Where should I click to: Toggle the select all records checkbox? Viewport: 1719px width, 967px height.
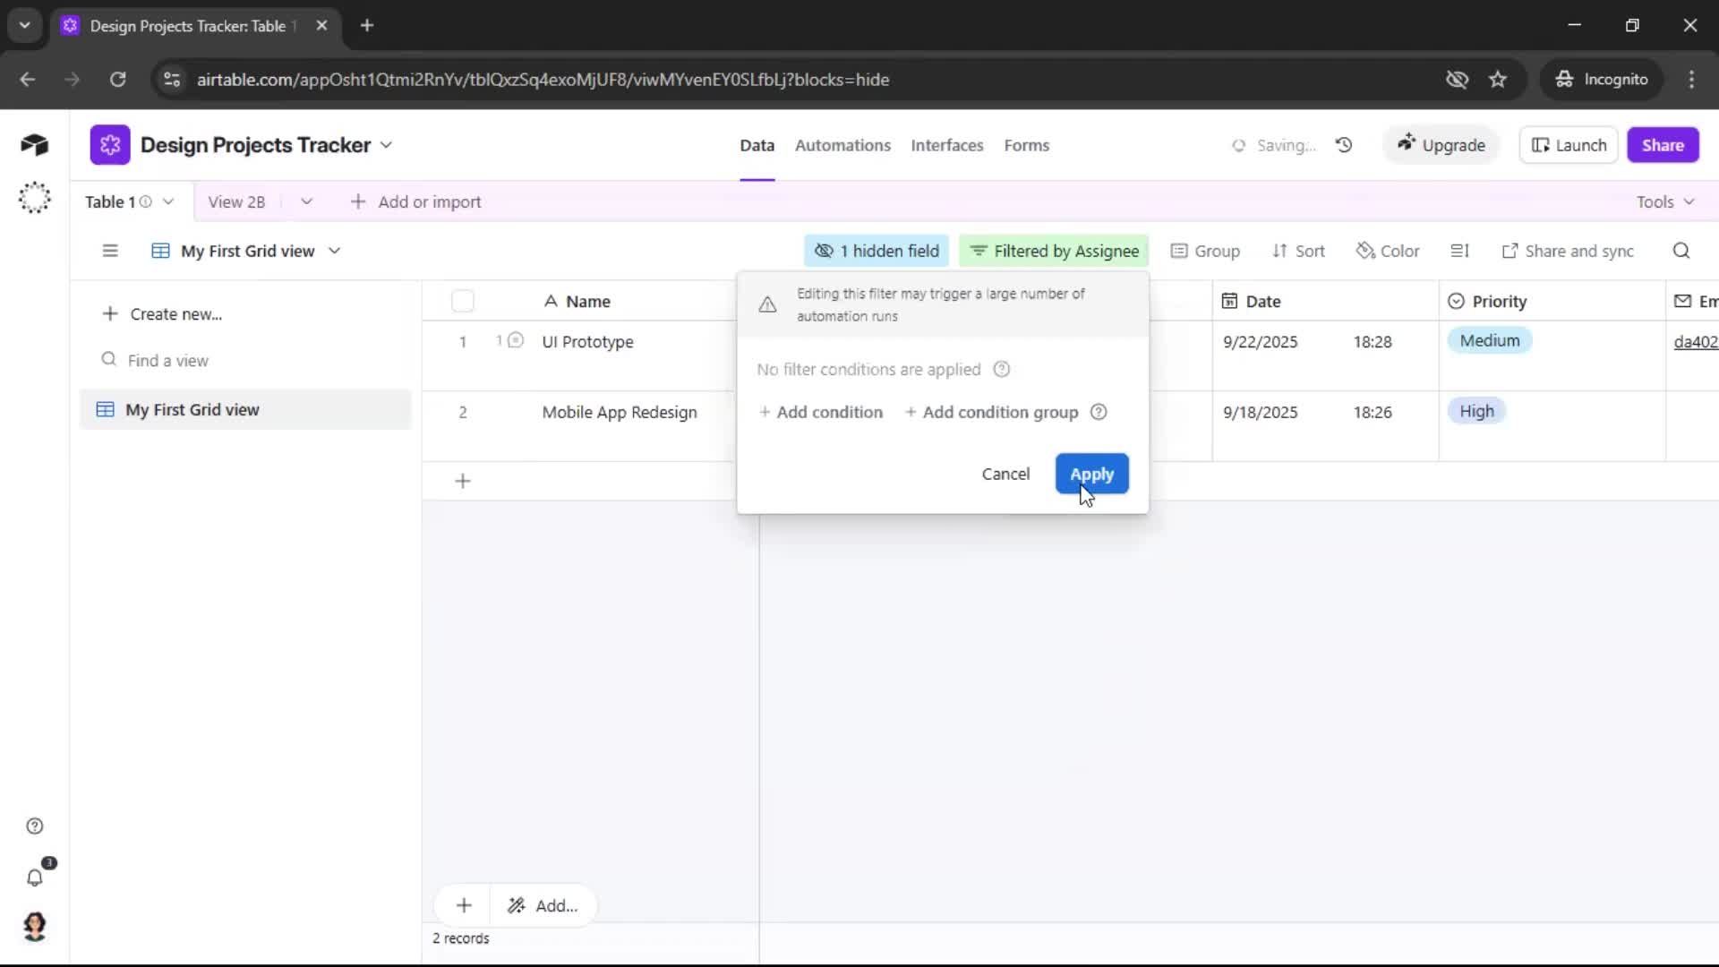tap(463, 302)
